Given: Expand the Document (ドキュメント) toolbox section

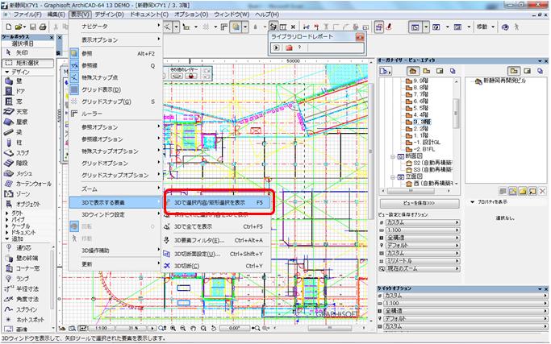Looking at the screenshot, I should pyautogui.click(x=24, y=231).
